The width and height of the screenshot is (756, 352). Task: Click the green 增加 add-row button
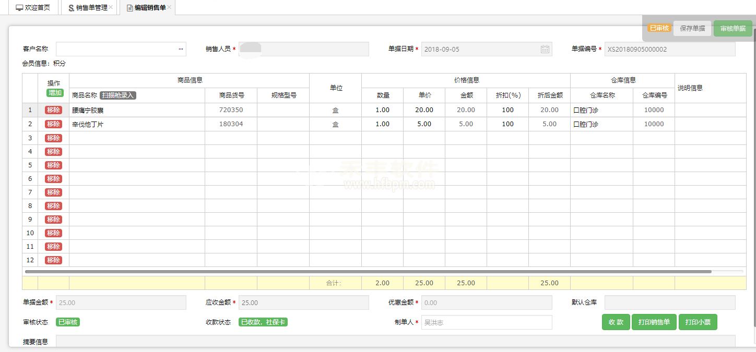coord(54,93)
